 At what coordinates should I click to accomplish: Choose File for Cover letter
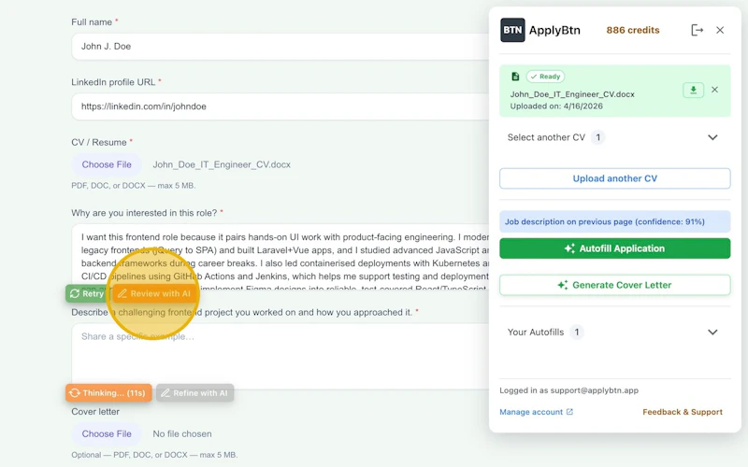[107, 433]
